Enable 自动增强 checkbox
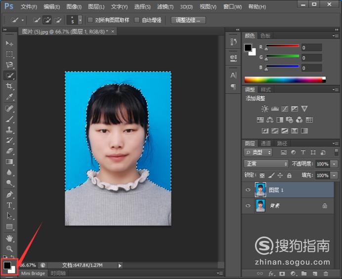The height and width of the screenshot is (279, 342). coord(137,20)
